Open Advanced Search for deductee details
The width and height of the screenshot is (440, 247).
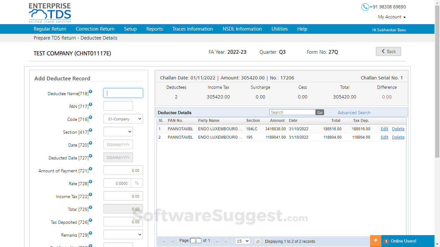pyautogui.click(x=354, y=113)
